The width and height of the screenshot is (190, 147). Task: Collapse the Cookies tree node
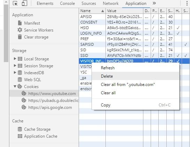click(15, 86)
